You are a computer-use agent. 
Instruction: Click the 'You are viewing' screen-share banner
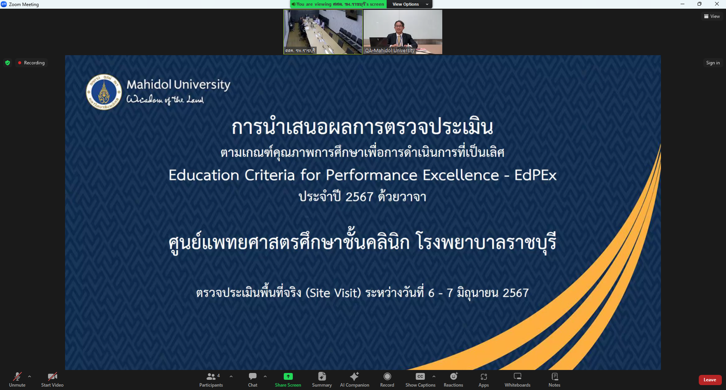click(339, 4)
